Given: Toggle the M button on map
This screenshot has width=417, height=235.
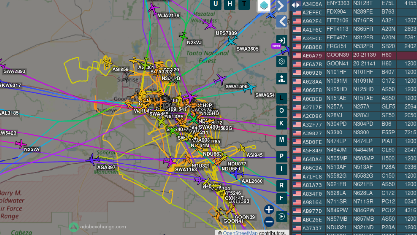Looking at the screenshot, I should (x=282, y=140).
